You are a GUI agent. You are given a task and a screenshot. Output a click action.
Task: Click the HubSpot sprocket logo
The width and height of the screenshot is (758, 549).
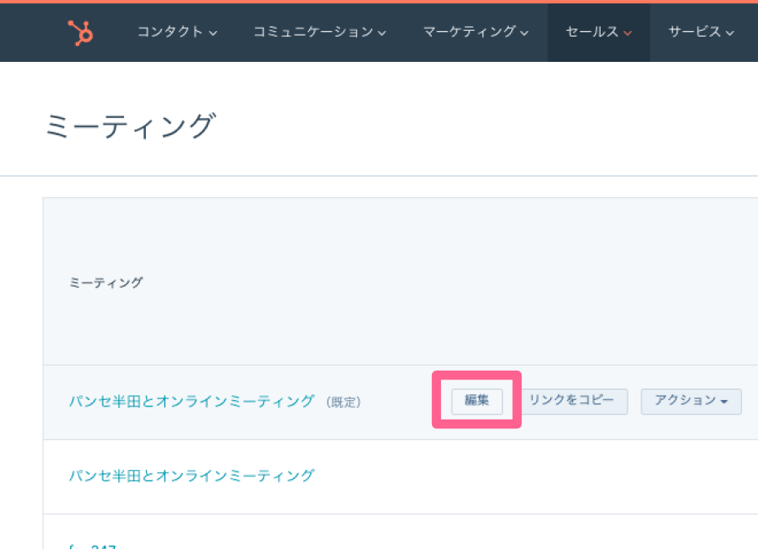(80, 33)
